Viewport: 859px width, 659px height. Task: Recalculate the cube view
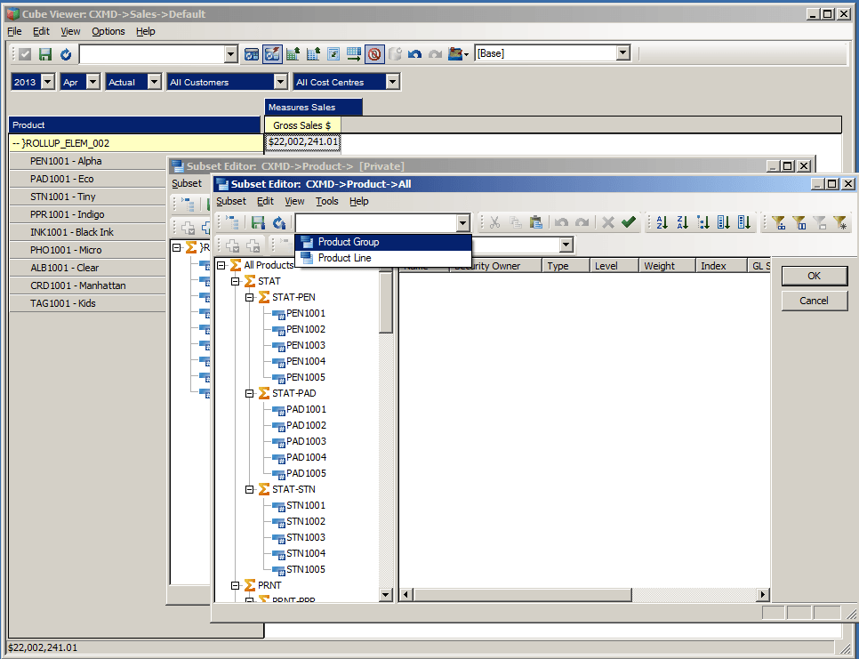[64, 54]
